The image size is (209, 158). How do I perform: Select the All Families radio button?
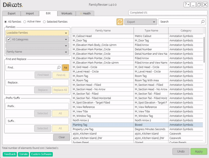click(x=5, y=22)
